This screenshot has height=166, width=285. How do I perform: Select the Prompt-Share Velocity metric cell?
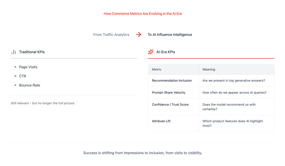[169, 92]
